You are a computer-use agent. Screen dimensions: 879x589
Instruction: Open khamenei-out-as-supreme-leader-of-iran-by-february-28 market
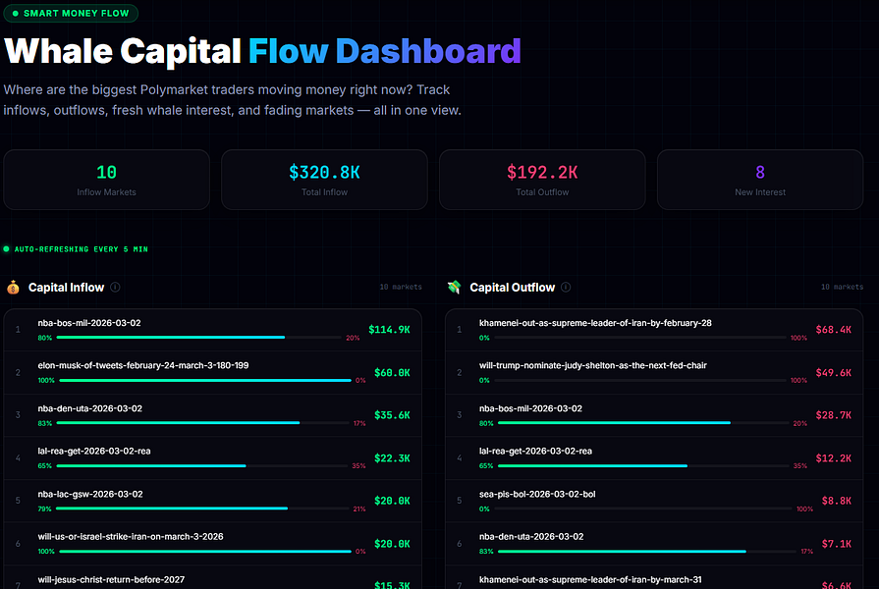click(x=654, y=330)
